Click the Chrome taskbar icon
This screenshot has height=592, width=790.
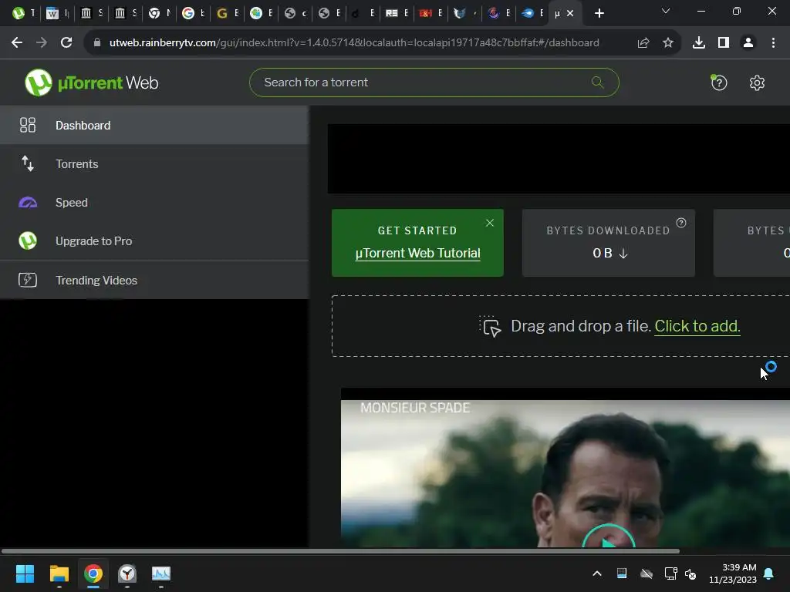tap(93, 573)
